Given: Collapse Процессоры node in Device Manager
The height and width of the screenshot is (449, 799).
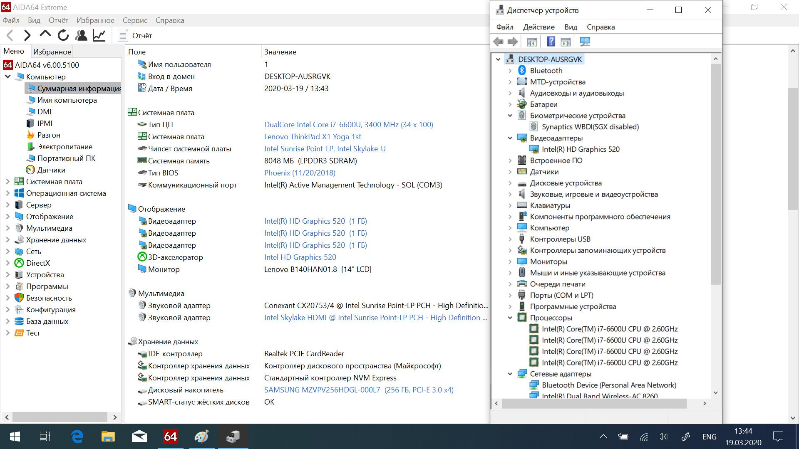Looking at the screenshot, I should coord(510,318).
